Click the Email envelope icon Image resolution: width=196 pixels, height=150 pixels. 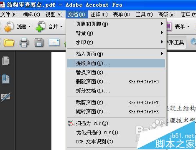point(54,42)
